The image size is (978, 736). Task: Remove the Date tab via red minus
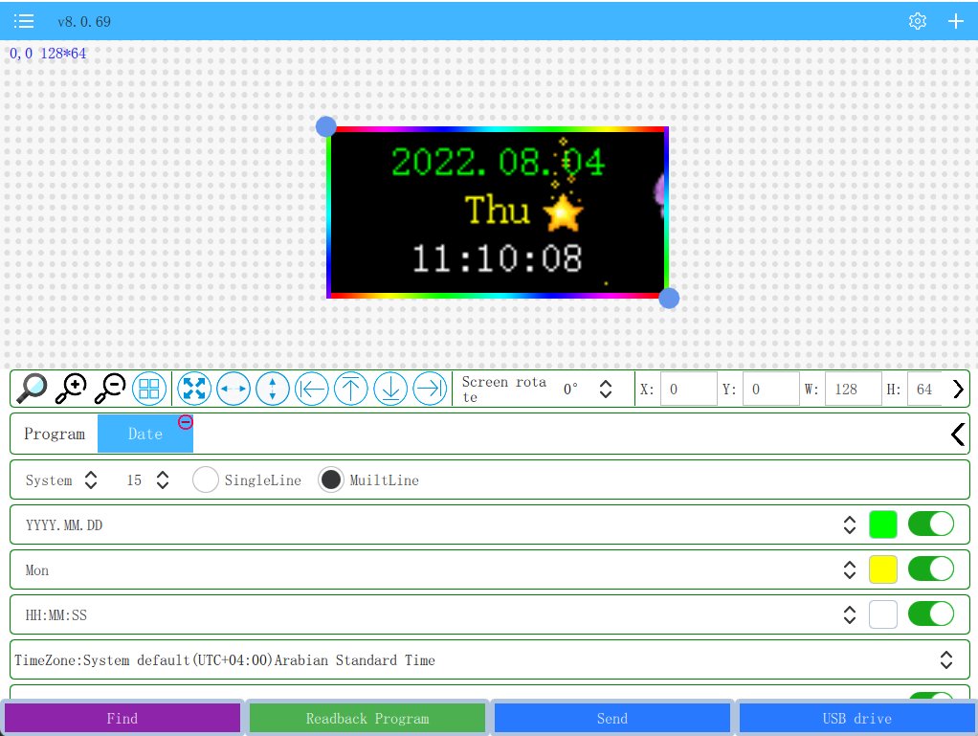186,422
